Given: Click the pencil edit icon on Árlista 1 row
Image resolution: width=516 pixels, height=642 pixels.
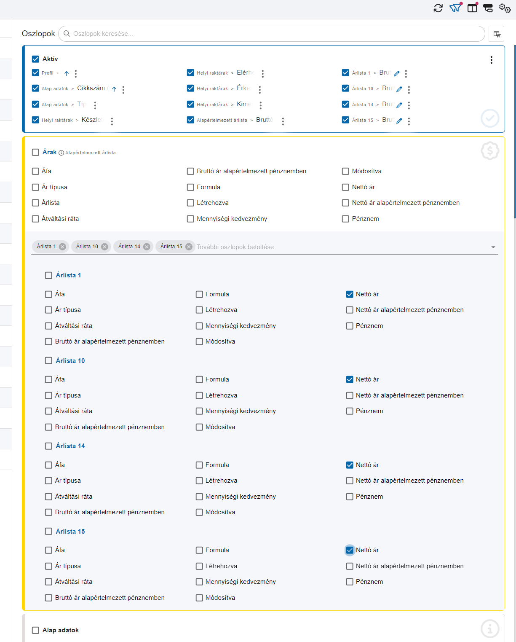Looking at the screenshot, I should pos(397,73).
